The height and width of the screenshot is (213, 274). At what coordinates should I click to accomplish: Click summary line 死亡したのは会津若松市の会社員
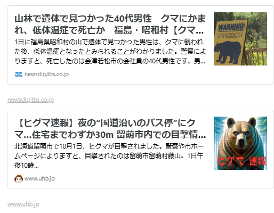[110, 61]
